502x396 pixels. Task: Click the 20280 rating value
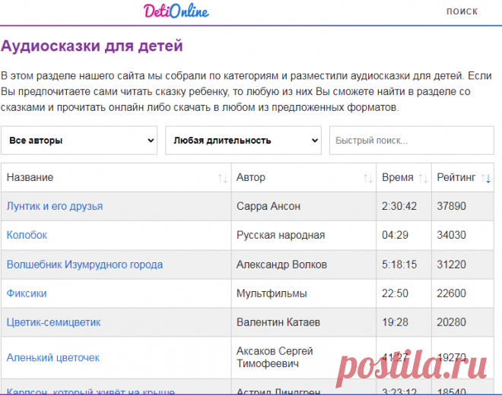pos(451,322)
